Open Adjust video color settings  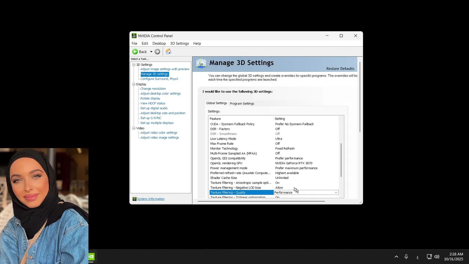tap(159, 133)
